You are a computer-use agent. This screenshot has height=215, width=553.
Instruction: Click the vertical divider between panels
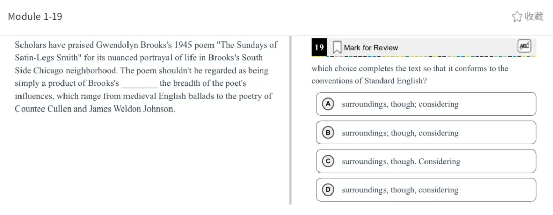(290, 123)
